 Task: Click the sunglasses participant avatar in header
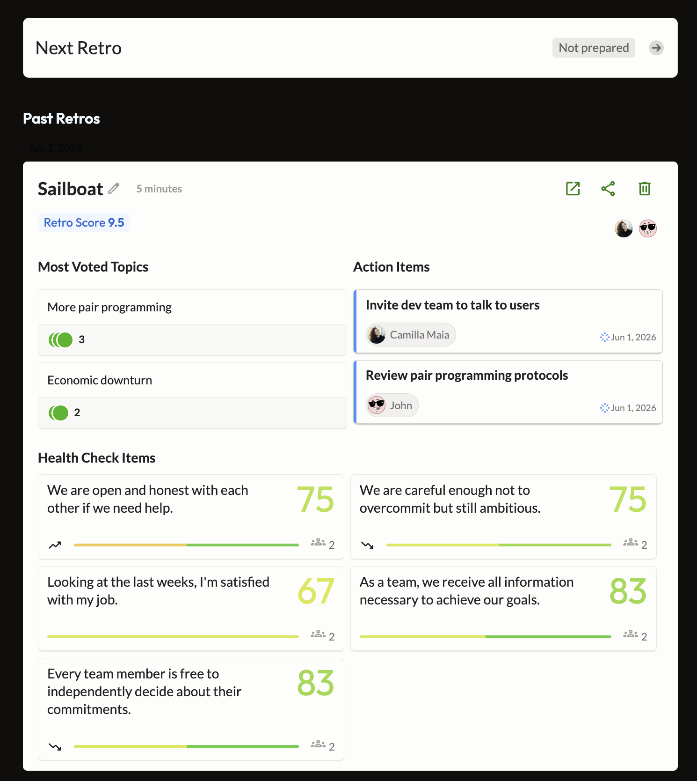coord(648,228)
